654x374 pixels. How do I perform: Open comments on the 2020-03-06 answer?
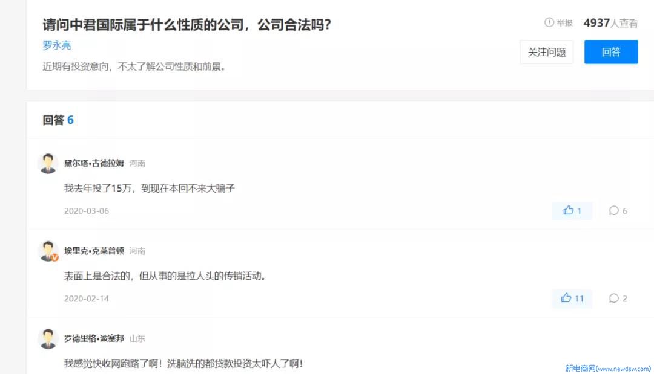coord(618,211)
